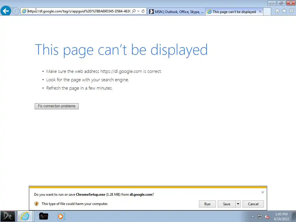296x222 pixels.
Task: Click "Look for the page with your search engine"
Action: (88, 80)
